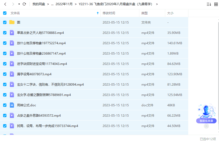
Task: Click the back navigation arrow
Action: click(x=5, y=4)
